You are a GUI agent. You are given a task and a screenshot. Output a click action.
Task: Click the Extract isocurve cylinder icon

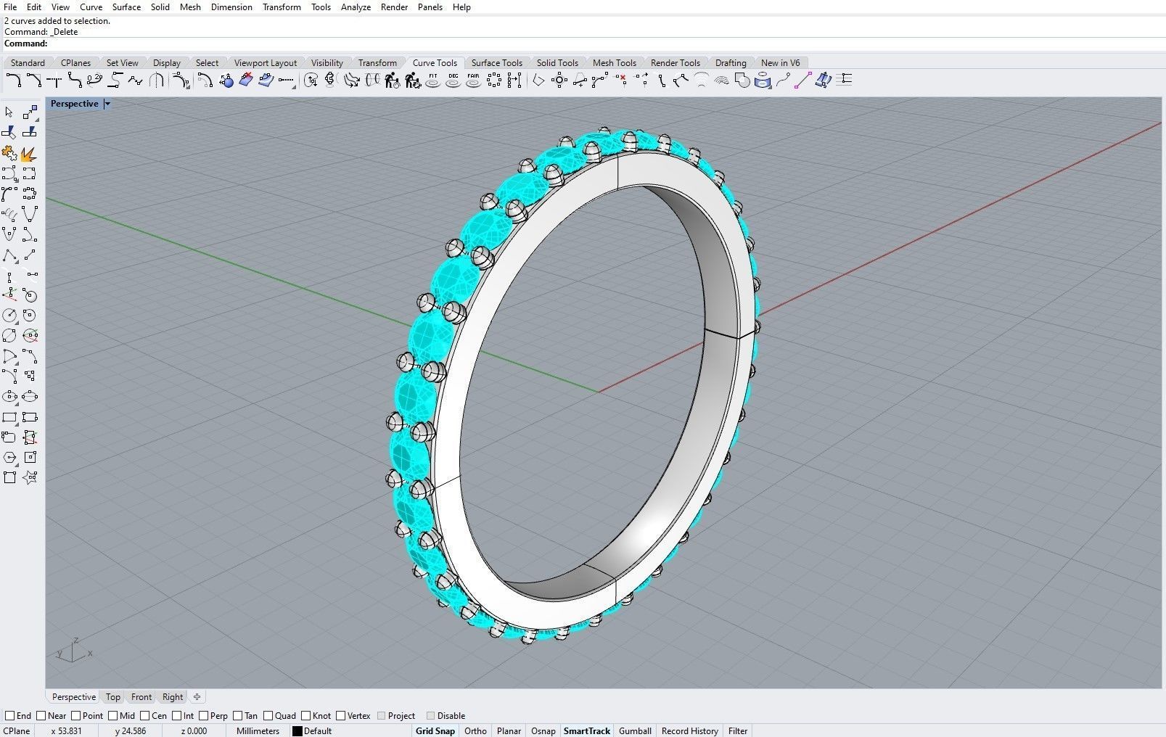click(763, 80)
